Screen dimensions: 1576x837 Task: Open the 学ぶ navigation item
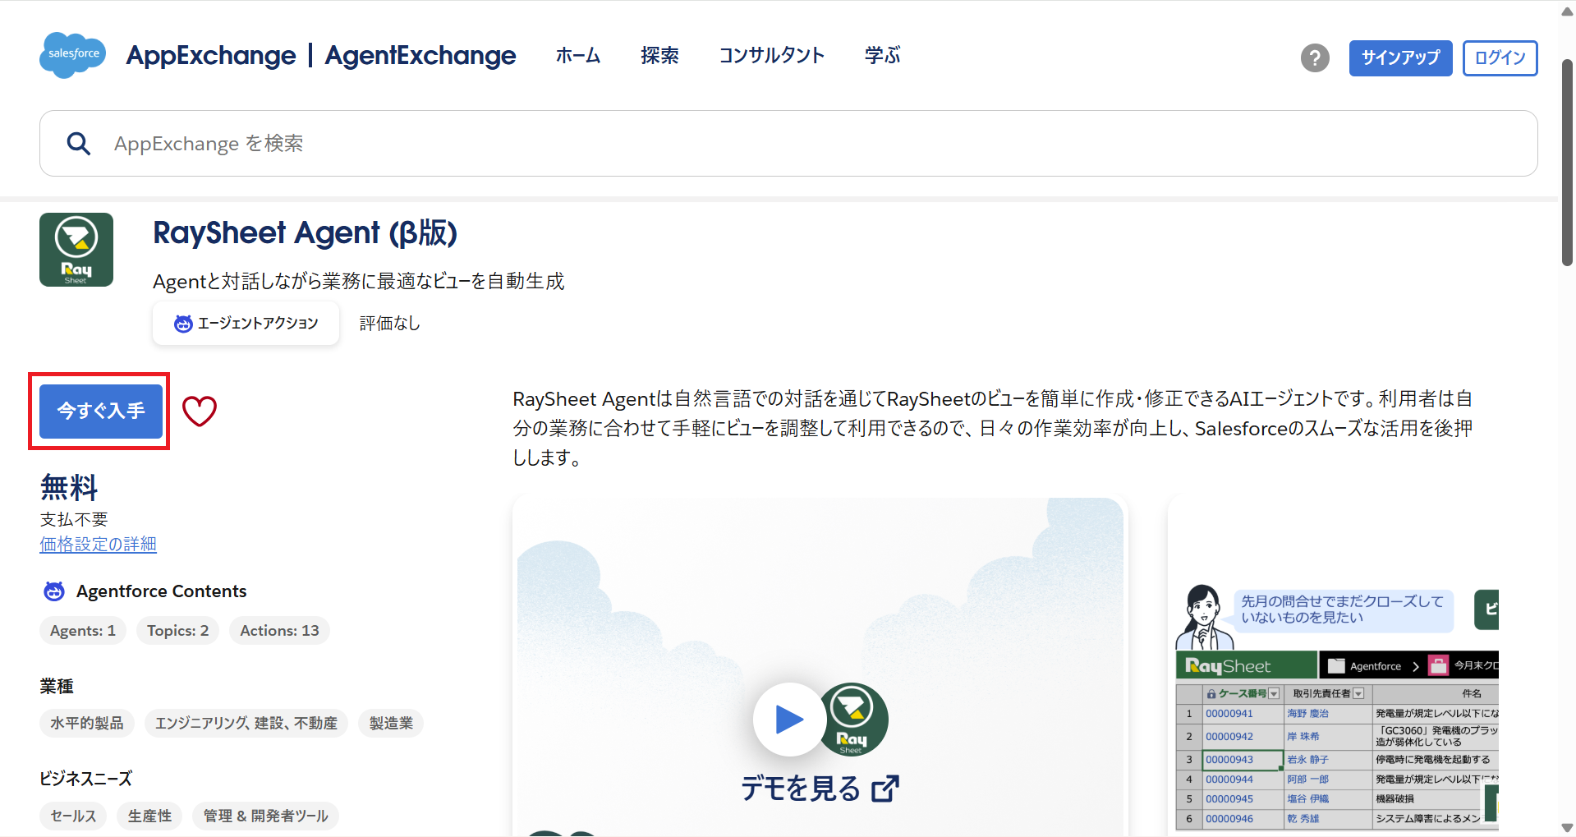tap(882, 56)
